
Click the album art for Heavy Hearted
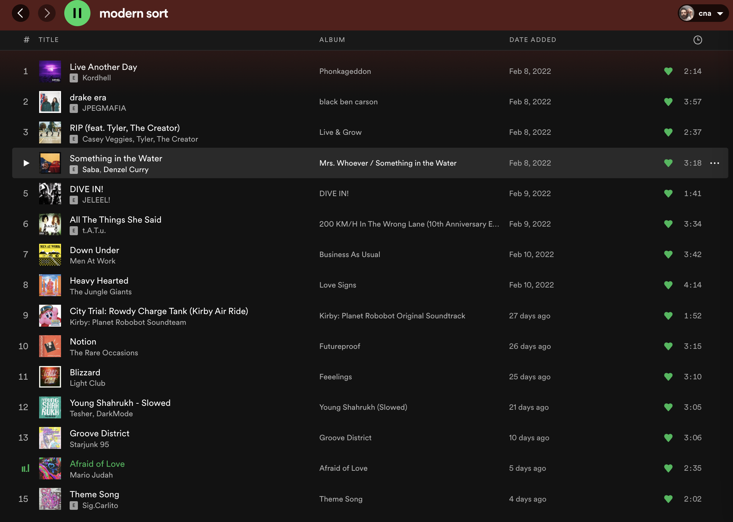click(x=50, y=285)
